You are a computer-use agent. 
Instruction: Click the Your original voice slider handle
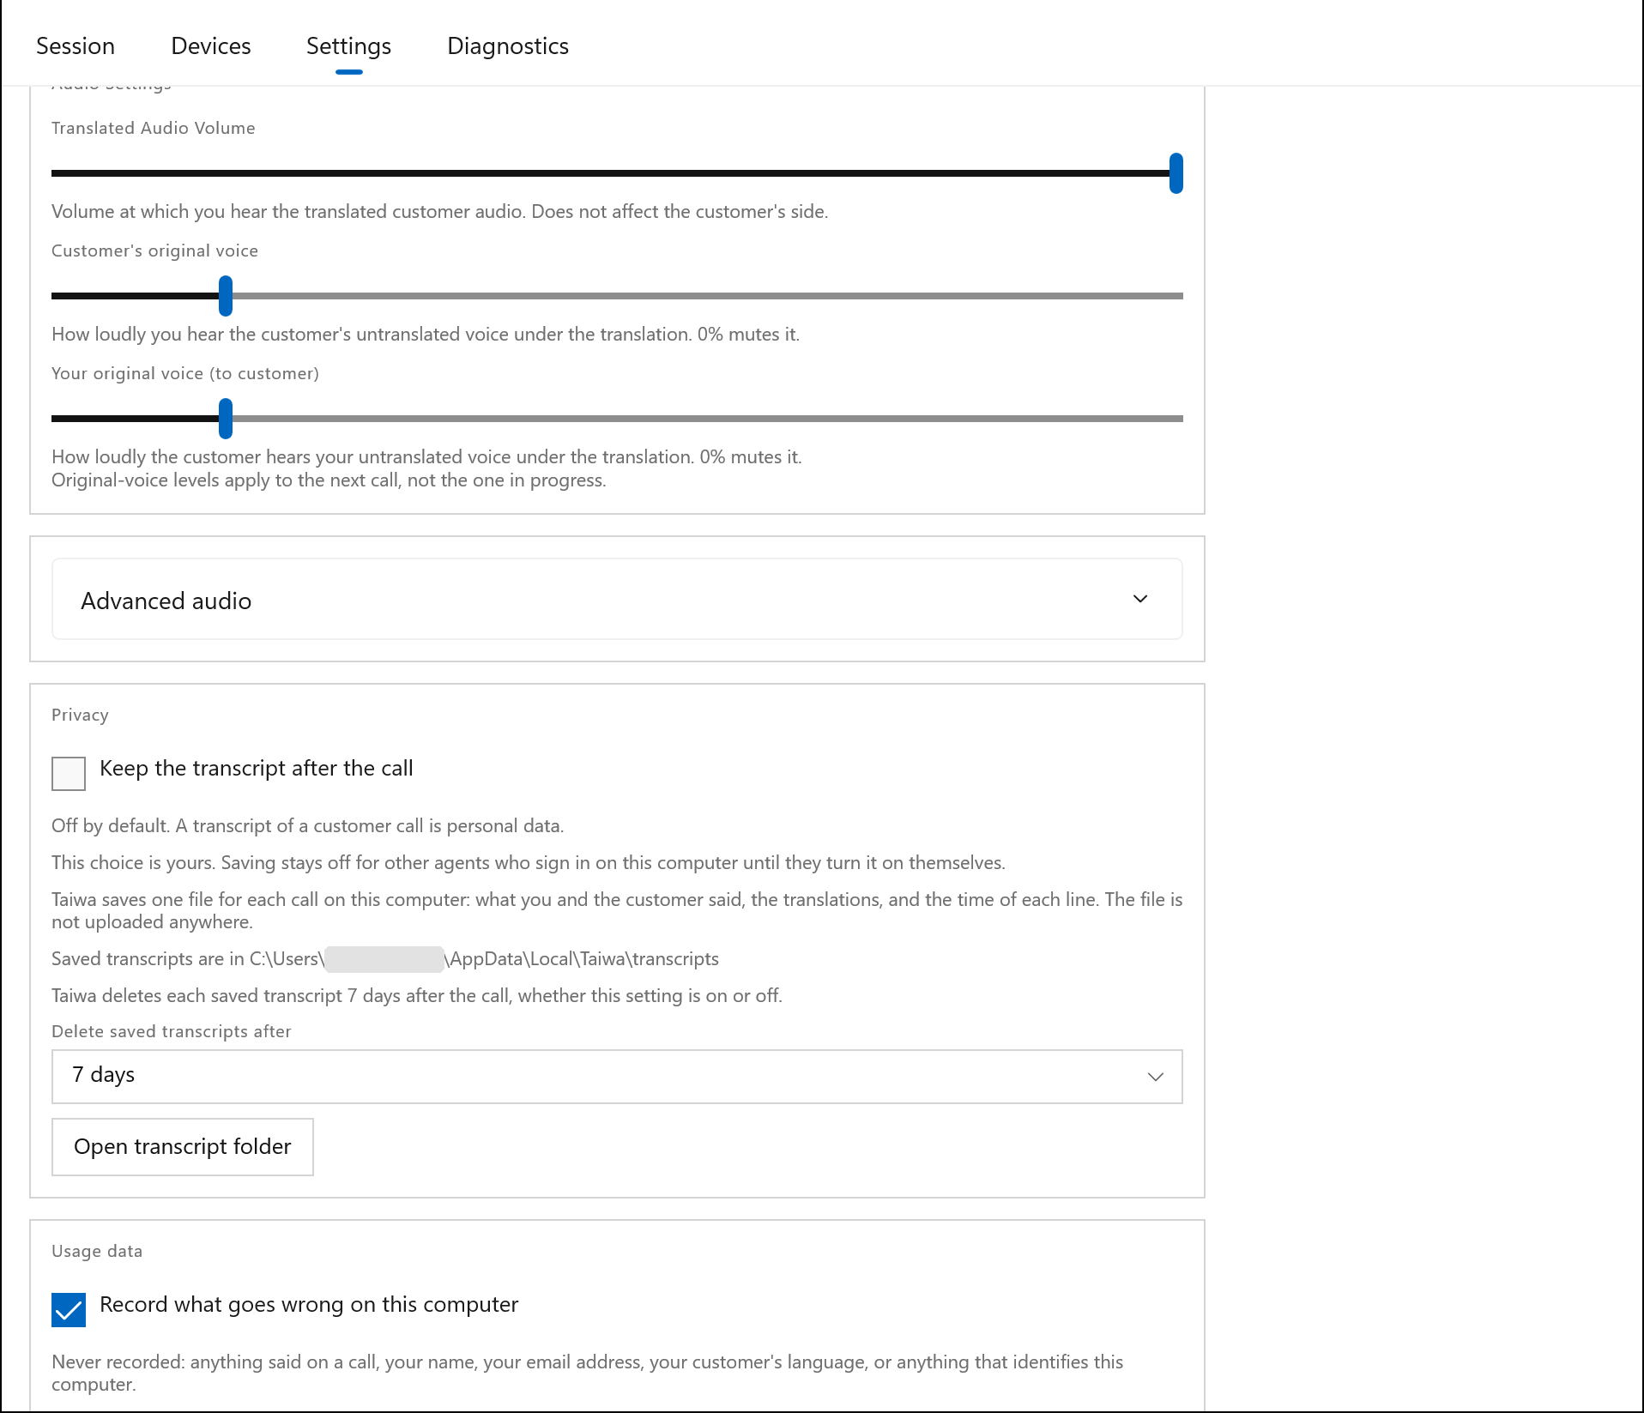pos(226,419)
